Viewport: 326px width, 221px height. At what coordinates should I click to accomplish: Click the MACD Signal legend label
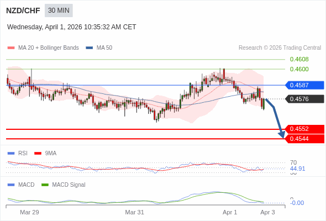pyautogui.click(x=69, y=185)
